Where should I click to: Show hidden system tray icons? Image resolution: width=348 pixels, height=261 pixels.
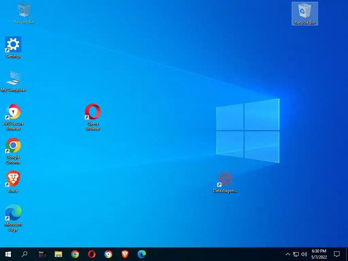coord(288,254)
